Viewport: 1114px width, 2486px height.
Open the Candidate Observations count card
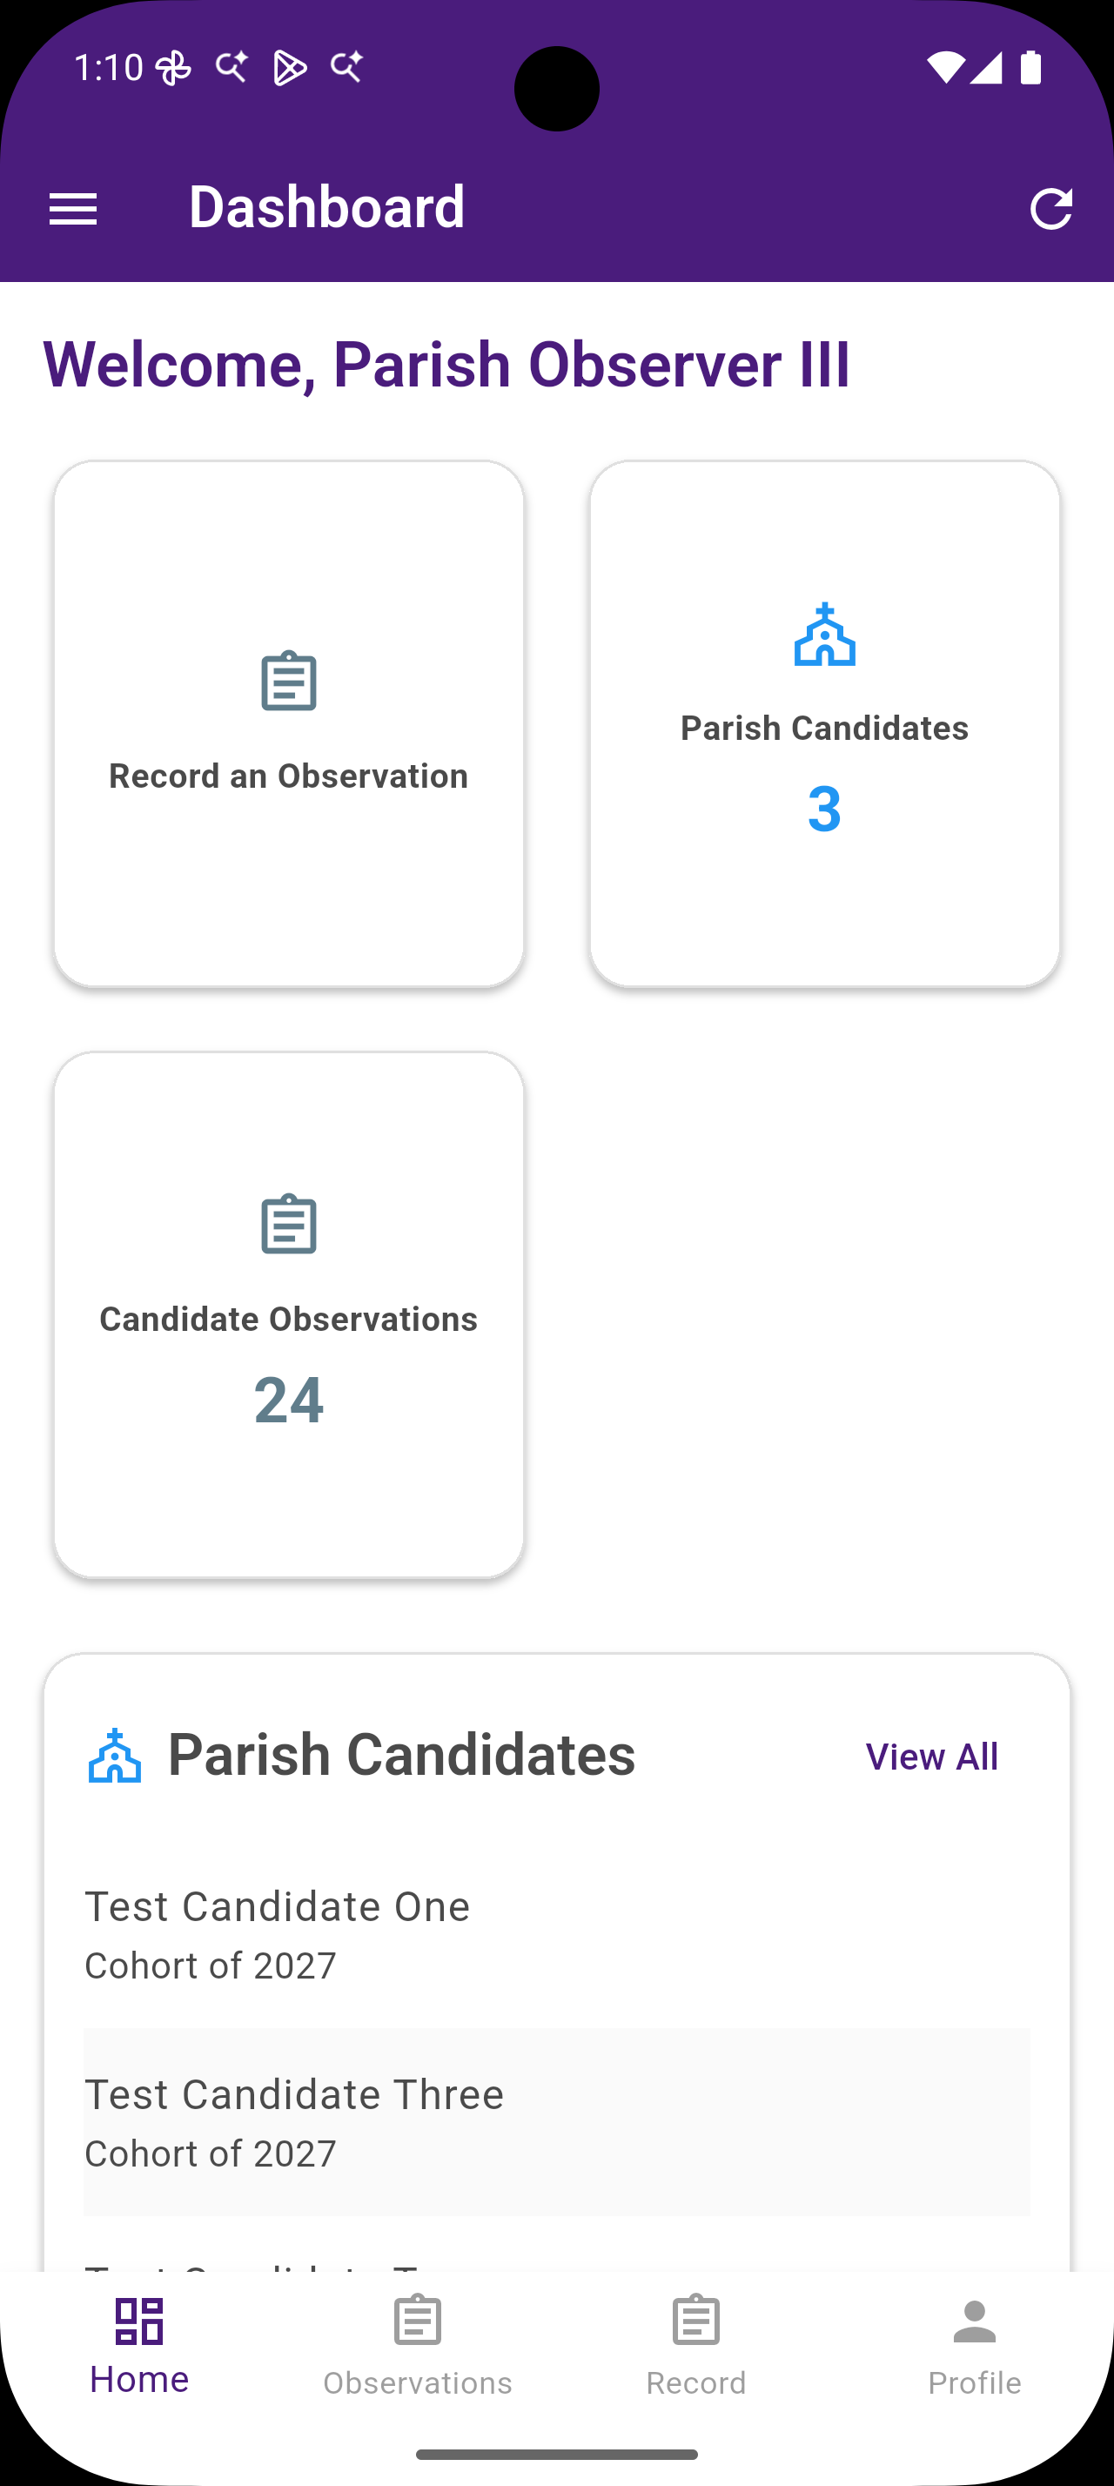[x=288, y=1314]
